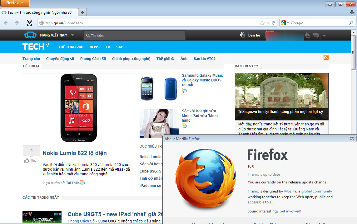Open global community link in About dialog
The image size is (357, 224).
click(317, 191)
